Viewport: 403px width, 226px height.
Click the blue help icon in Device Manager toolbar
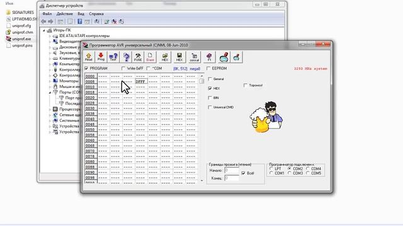[80, 21]
